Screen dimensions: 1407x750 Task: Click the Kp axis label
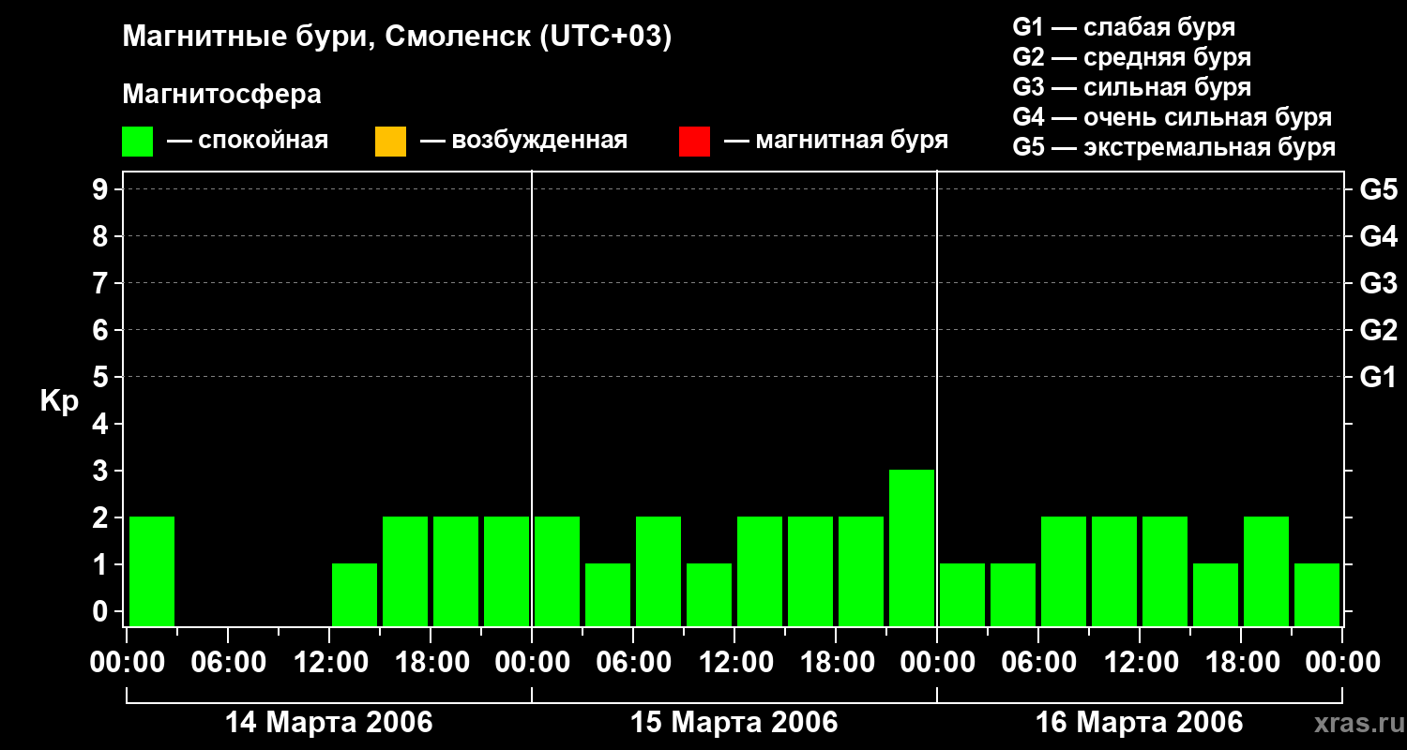pos(59,401)
